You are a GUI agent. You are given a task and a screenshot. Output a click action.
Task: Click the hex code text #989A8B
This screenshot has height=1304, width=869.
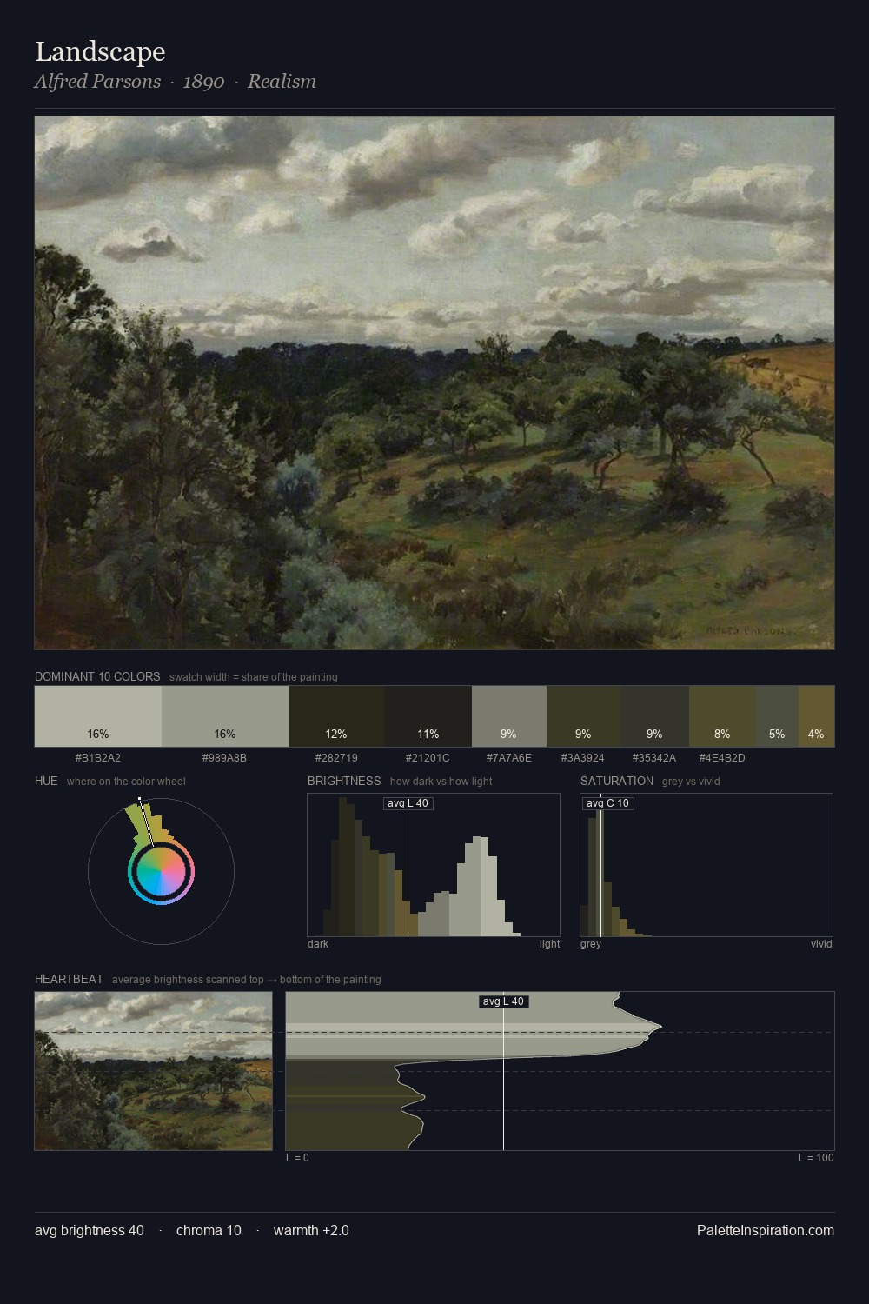click(225, 757)
